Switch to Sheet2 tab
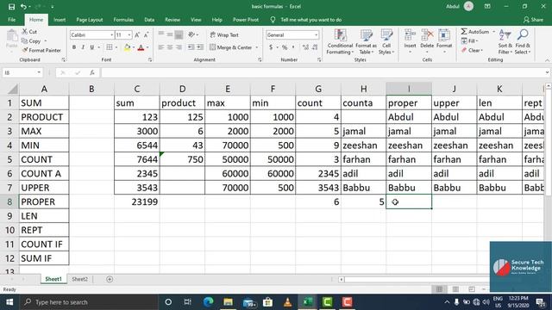 click(x=79, y=279)
